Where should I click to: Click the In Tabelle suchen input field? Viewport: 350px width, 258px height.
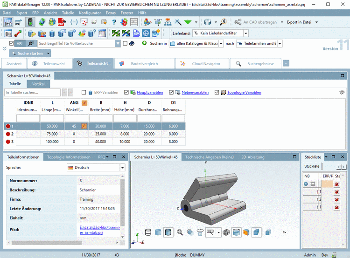pos(32,92)
